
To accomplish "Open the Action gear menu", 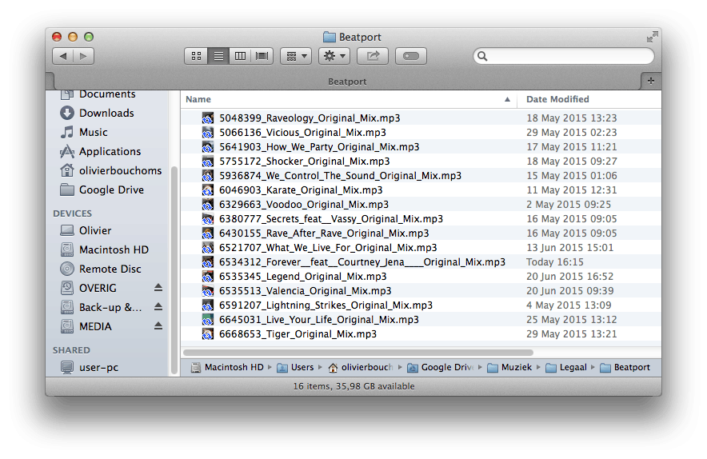I will tap(334, 56).
